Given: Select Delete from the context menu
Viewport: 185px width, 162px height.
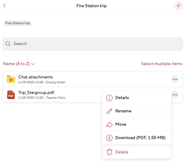Looking at the screenshot, I should (122, 152).
